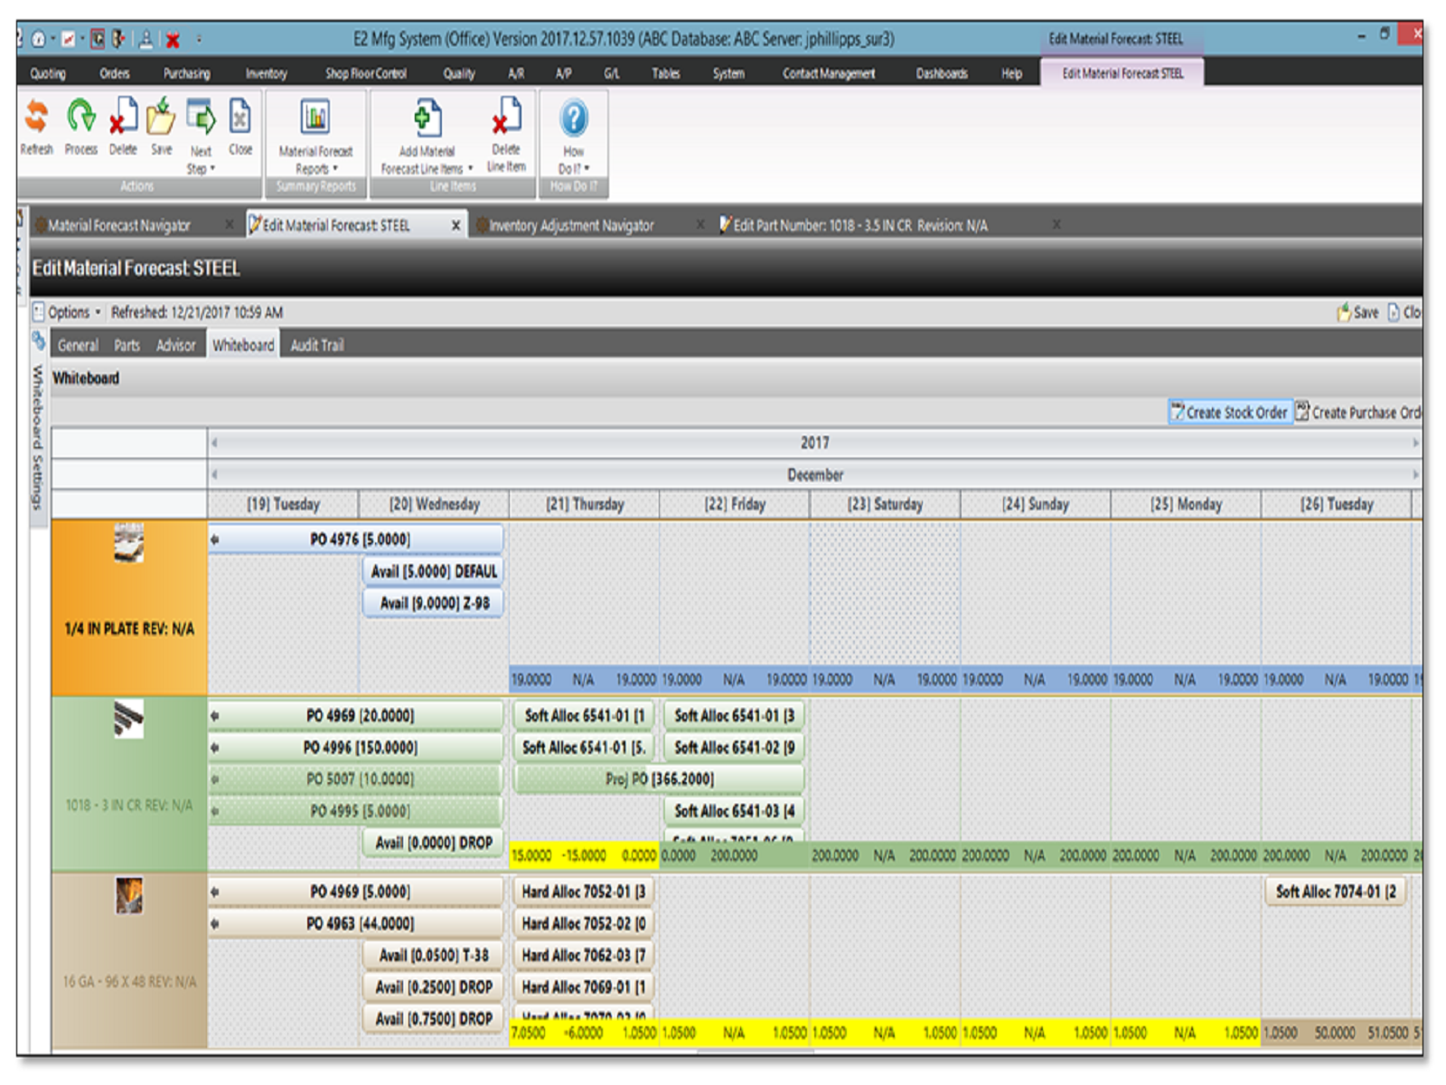Screen dimensions: 1446x1085
Task: Select the PO 5007 [10.0000] block
Action: click(356, 779)
